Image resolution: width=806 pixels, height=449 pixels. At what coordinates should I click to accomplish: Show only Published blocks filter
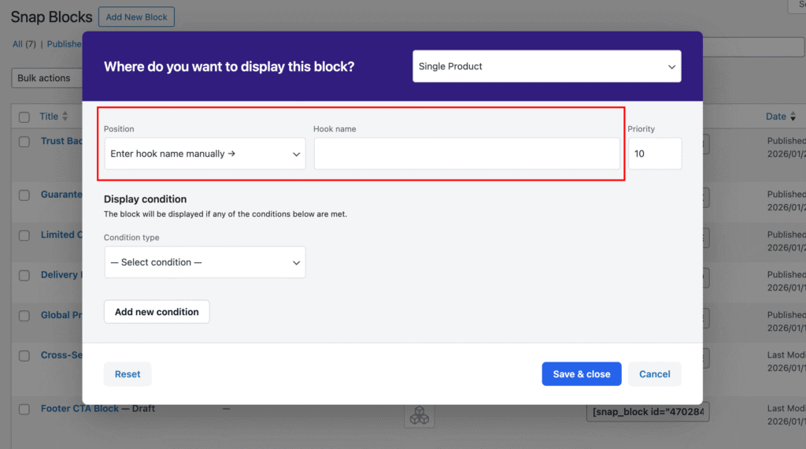pyautogui.click(x=64, y=44)
